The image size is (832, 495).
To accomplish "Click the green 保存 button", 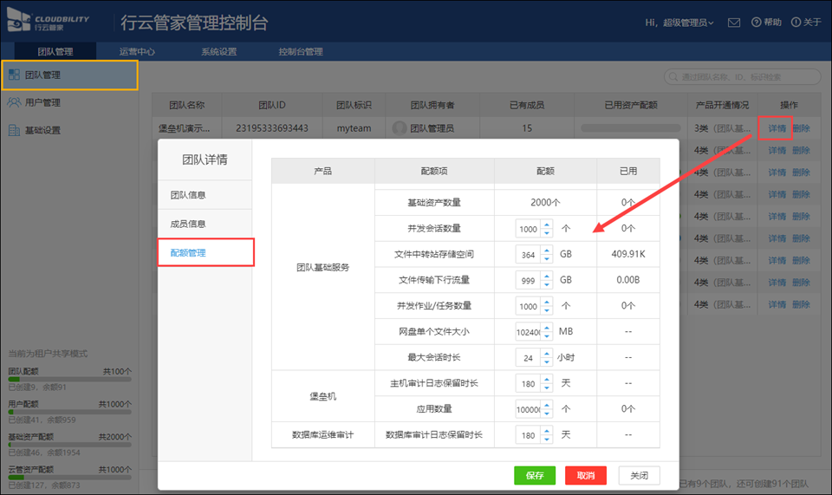I will [x=535, y=475].
